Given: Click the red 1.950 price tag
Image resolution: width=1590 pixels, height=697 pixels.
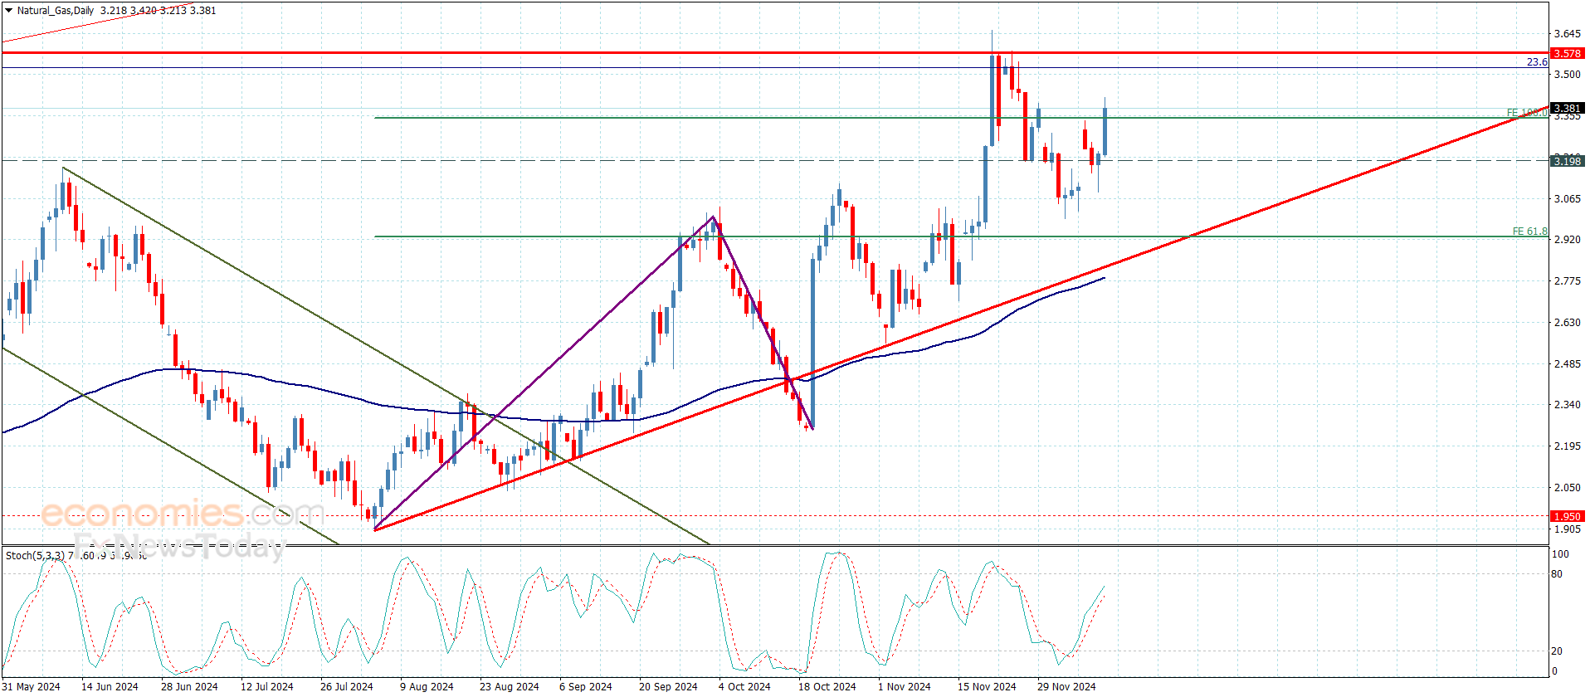Looking at the screenshot, I should 1567,516.
